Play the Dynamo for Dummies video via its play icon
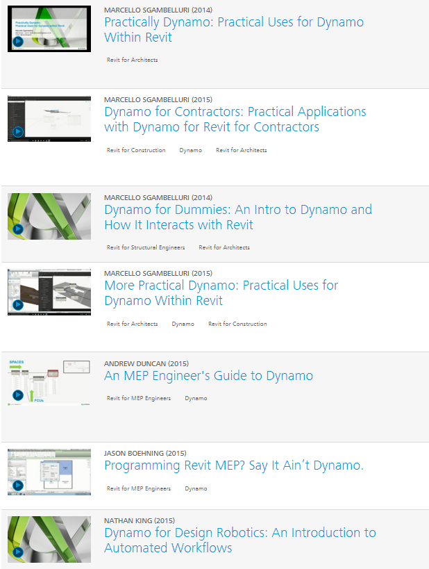This screenshot has height=569, width=429. pyautogui.click(x=18, y=229)
